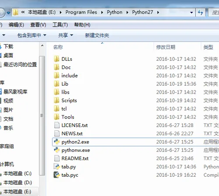Screen dimensions: 219x196
Task: Select the Tools folder icon
Action: [x=57, y=117]
